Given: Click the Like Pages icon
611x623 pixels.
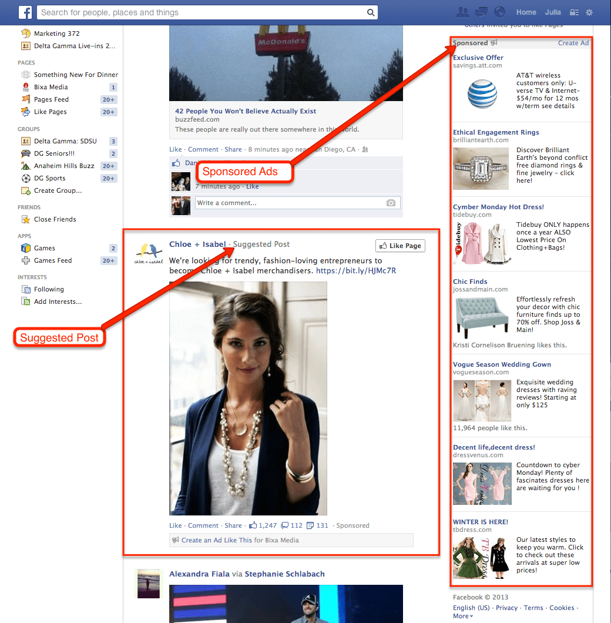Looking at the screenshot, I should click(x=26, y=112).
